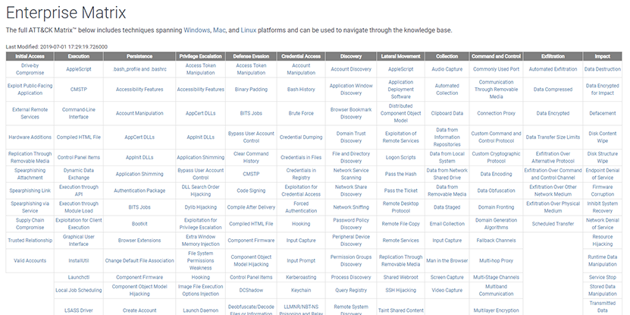This screenshot has height=315, width=630.
Task: Open Pass the Hash technique
Action: pyautogui.click(x=400, y=174)
